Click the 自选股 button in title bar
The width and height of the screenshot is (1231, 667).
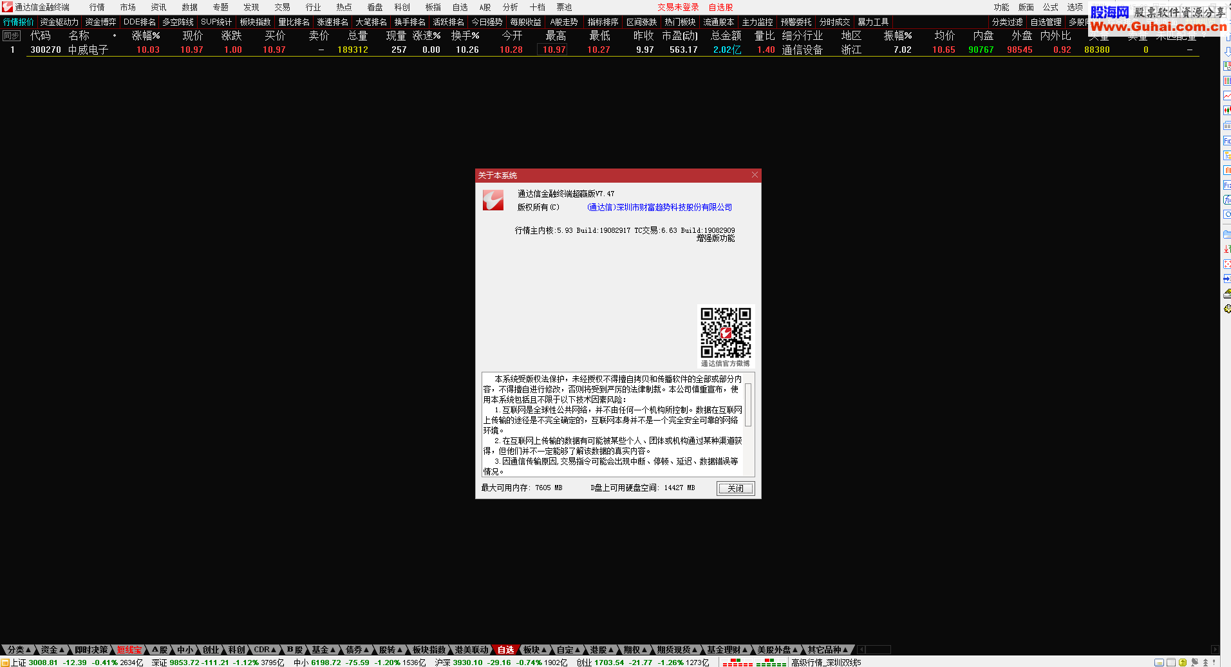(x=721, y=7)
